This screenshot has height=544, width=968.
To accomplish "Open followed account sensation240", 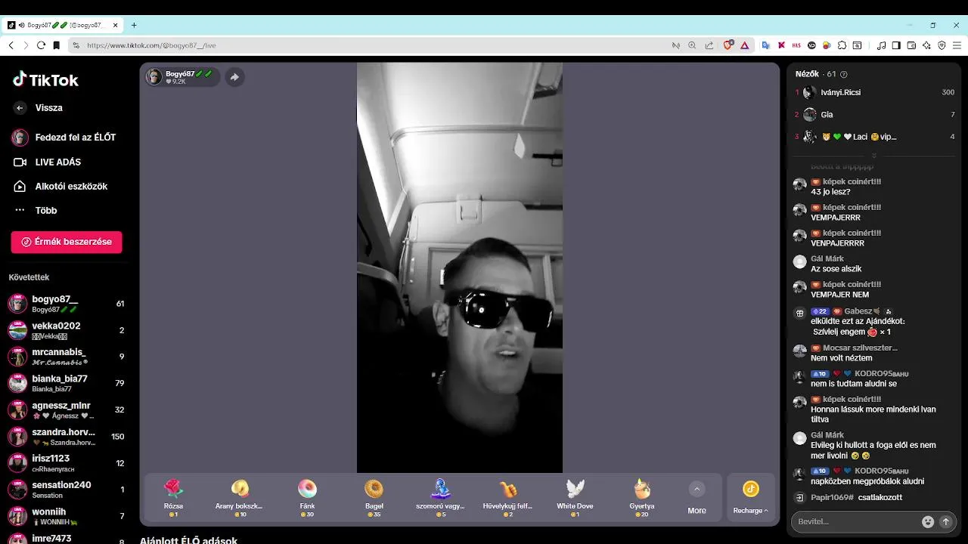I will 67,490.
